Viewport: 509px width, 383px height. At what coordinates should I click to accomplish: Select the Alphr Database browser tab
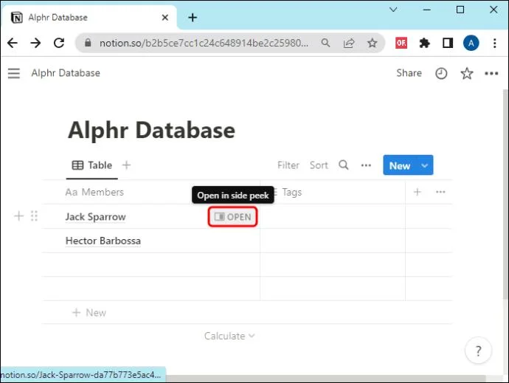[x=89, y=17]
